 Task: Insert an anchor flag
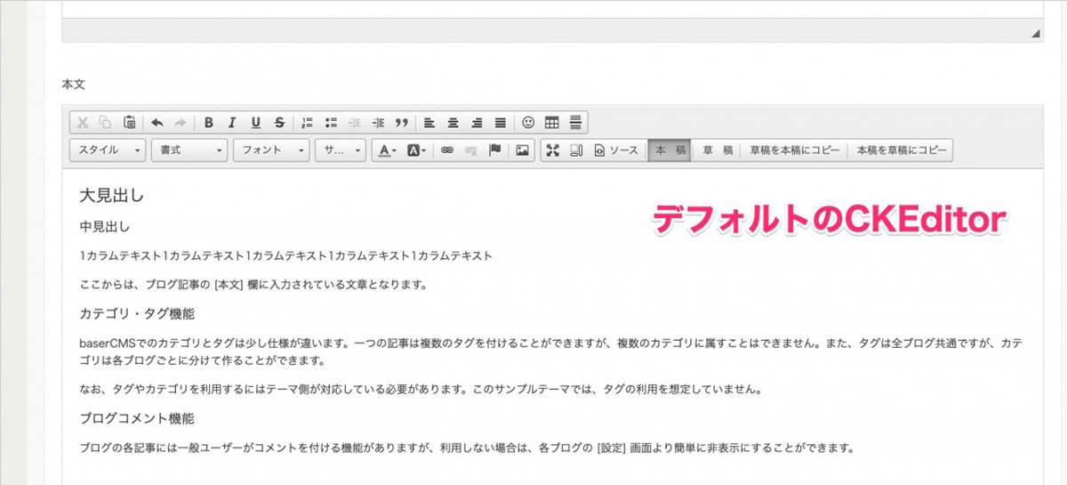(495, 150)
